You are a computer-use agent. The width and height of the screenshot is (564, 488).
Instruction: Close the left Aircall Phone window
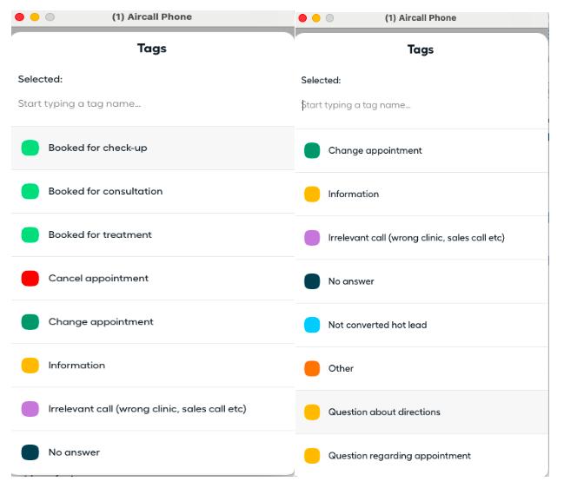point(20,16)
